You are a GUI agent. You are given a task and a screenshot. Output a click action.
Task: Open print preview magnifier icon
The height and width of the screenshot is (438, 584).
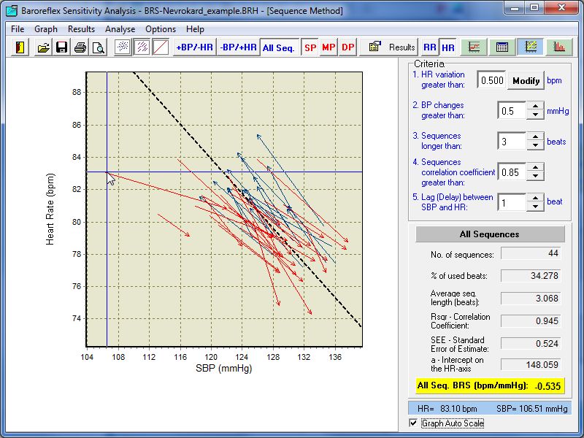[98, 47]
